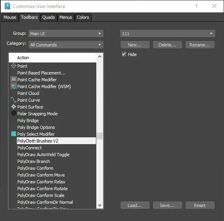The width and height of the screenshot is (224, 221).
Task: Uncheck the Hide checkbox
Action: coord(124,54)
